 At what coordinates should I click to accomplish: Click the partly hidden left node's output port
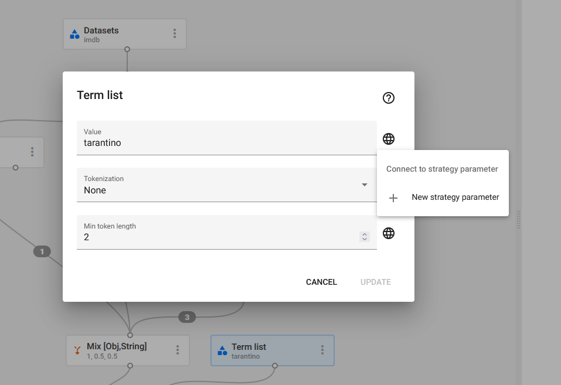[15, 168]
